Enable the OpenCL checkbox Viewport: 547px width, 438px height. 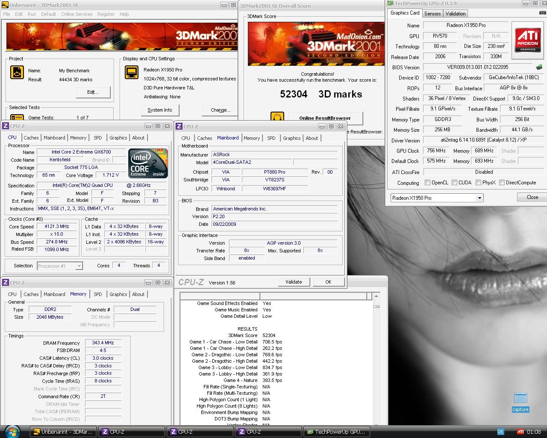(427, 183)
